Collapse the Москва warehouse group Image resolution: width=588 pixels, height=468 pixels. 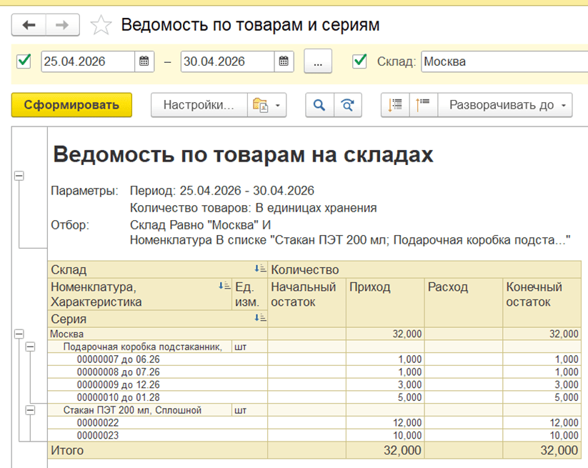(x=19, y=334)
